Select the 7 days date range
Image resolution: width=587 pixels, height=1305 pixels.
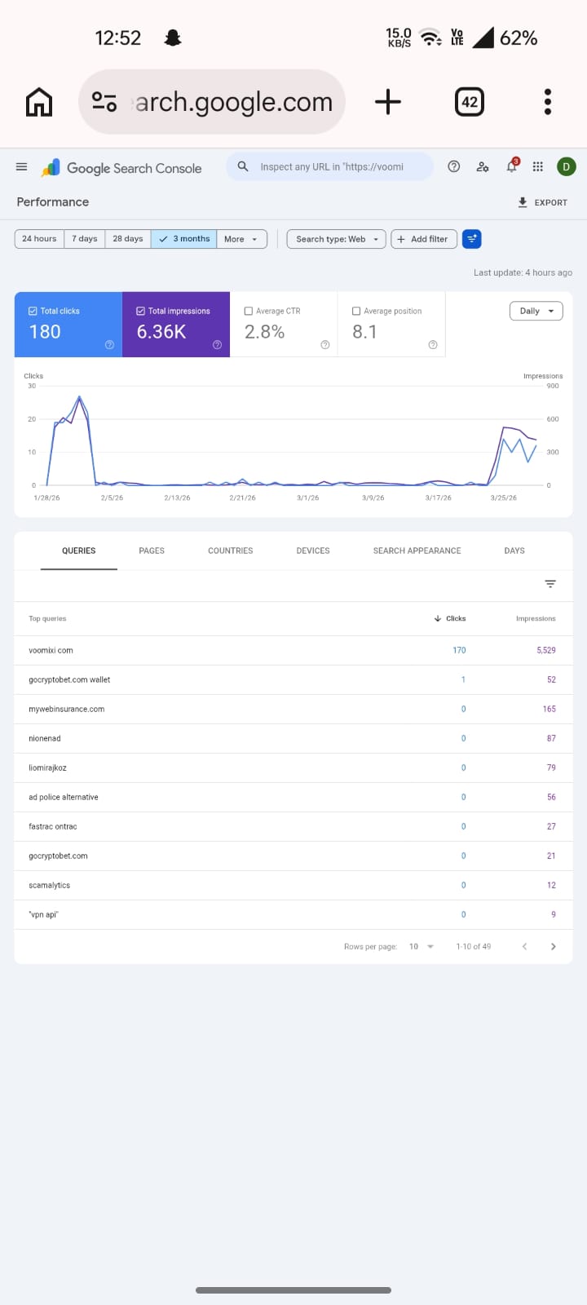(85, 239)
